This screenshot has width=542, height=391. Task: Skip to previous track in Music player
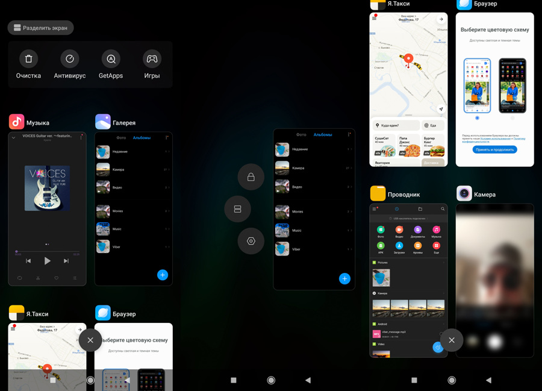[x=28, y=261]
